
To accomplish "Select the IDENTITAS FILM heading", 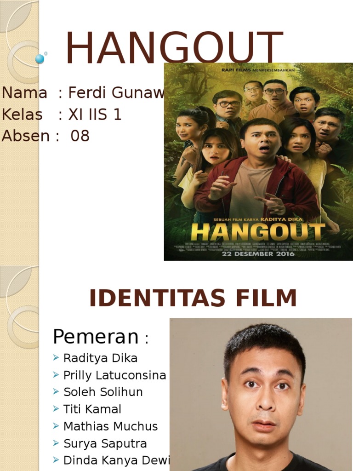I will 193,298.
